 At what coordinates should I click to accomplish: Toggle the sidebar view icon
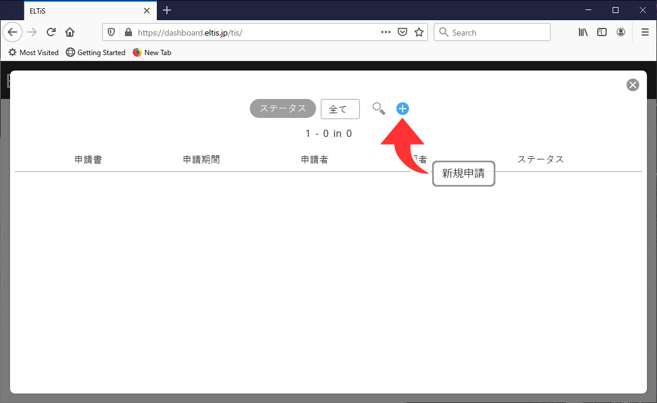[x=602, y=32]
